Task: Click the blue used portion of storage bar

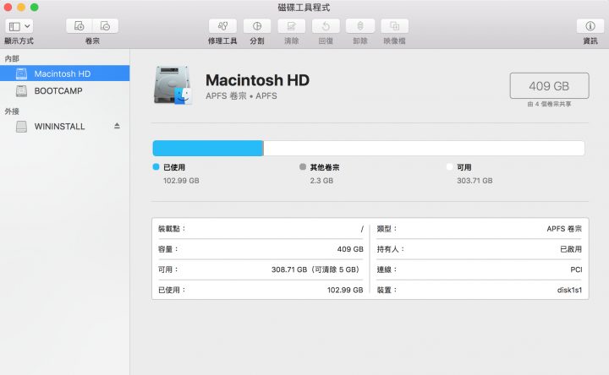Action: click(x=208, y=148)
